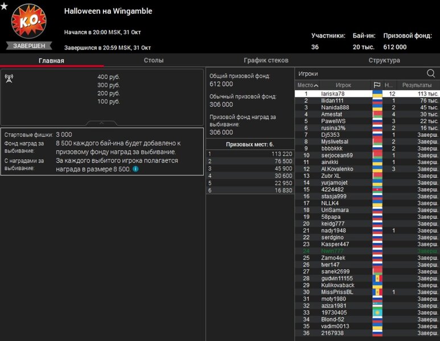This screenshot has width=440, height=341.
Task: Sort players by the flag column header
Action: (x=377, y=85)
